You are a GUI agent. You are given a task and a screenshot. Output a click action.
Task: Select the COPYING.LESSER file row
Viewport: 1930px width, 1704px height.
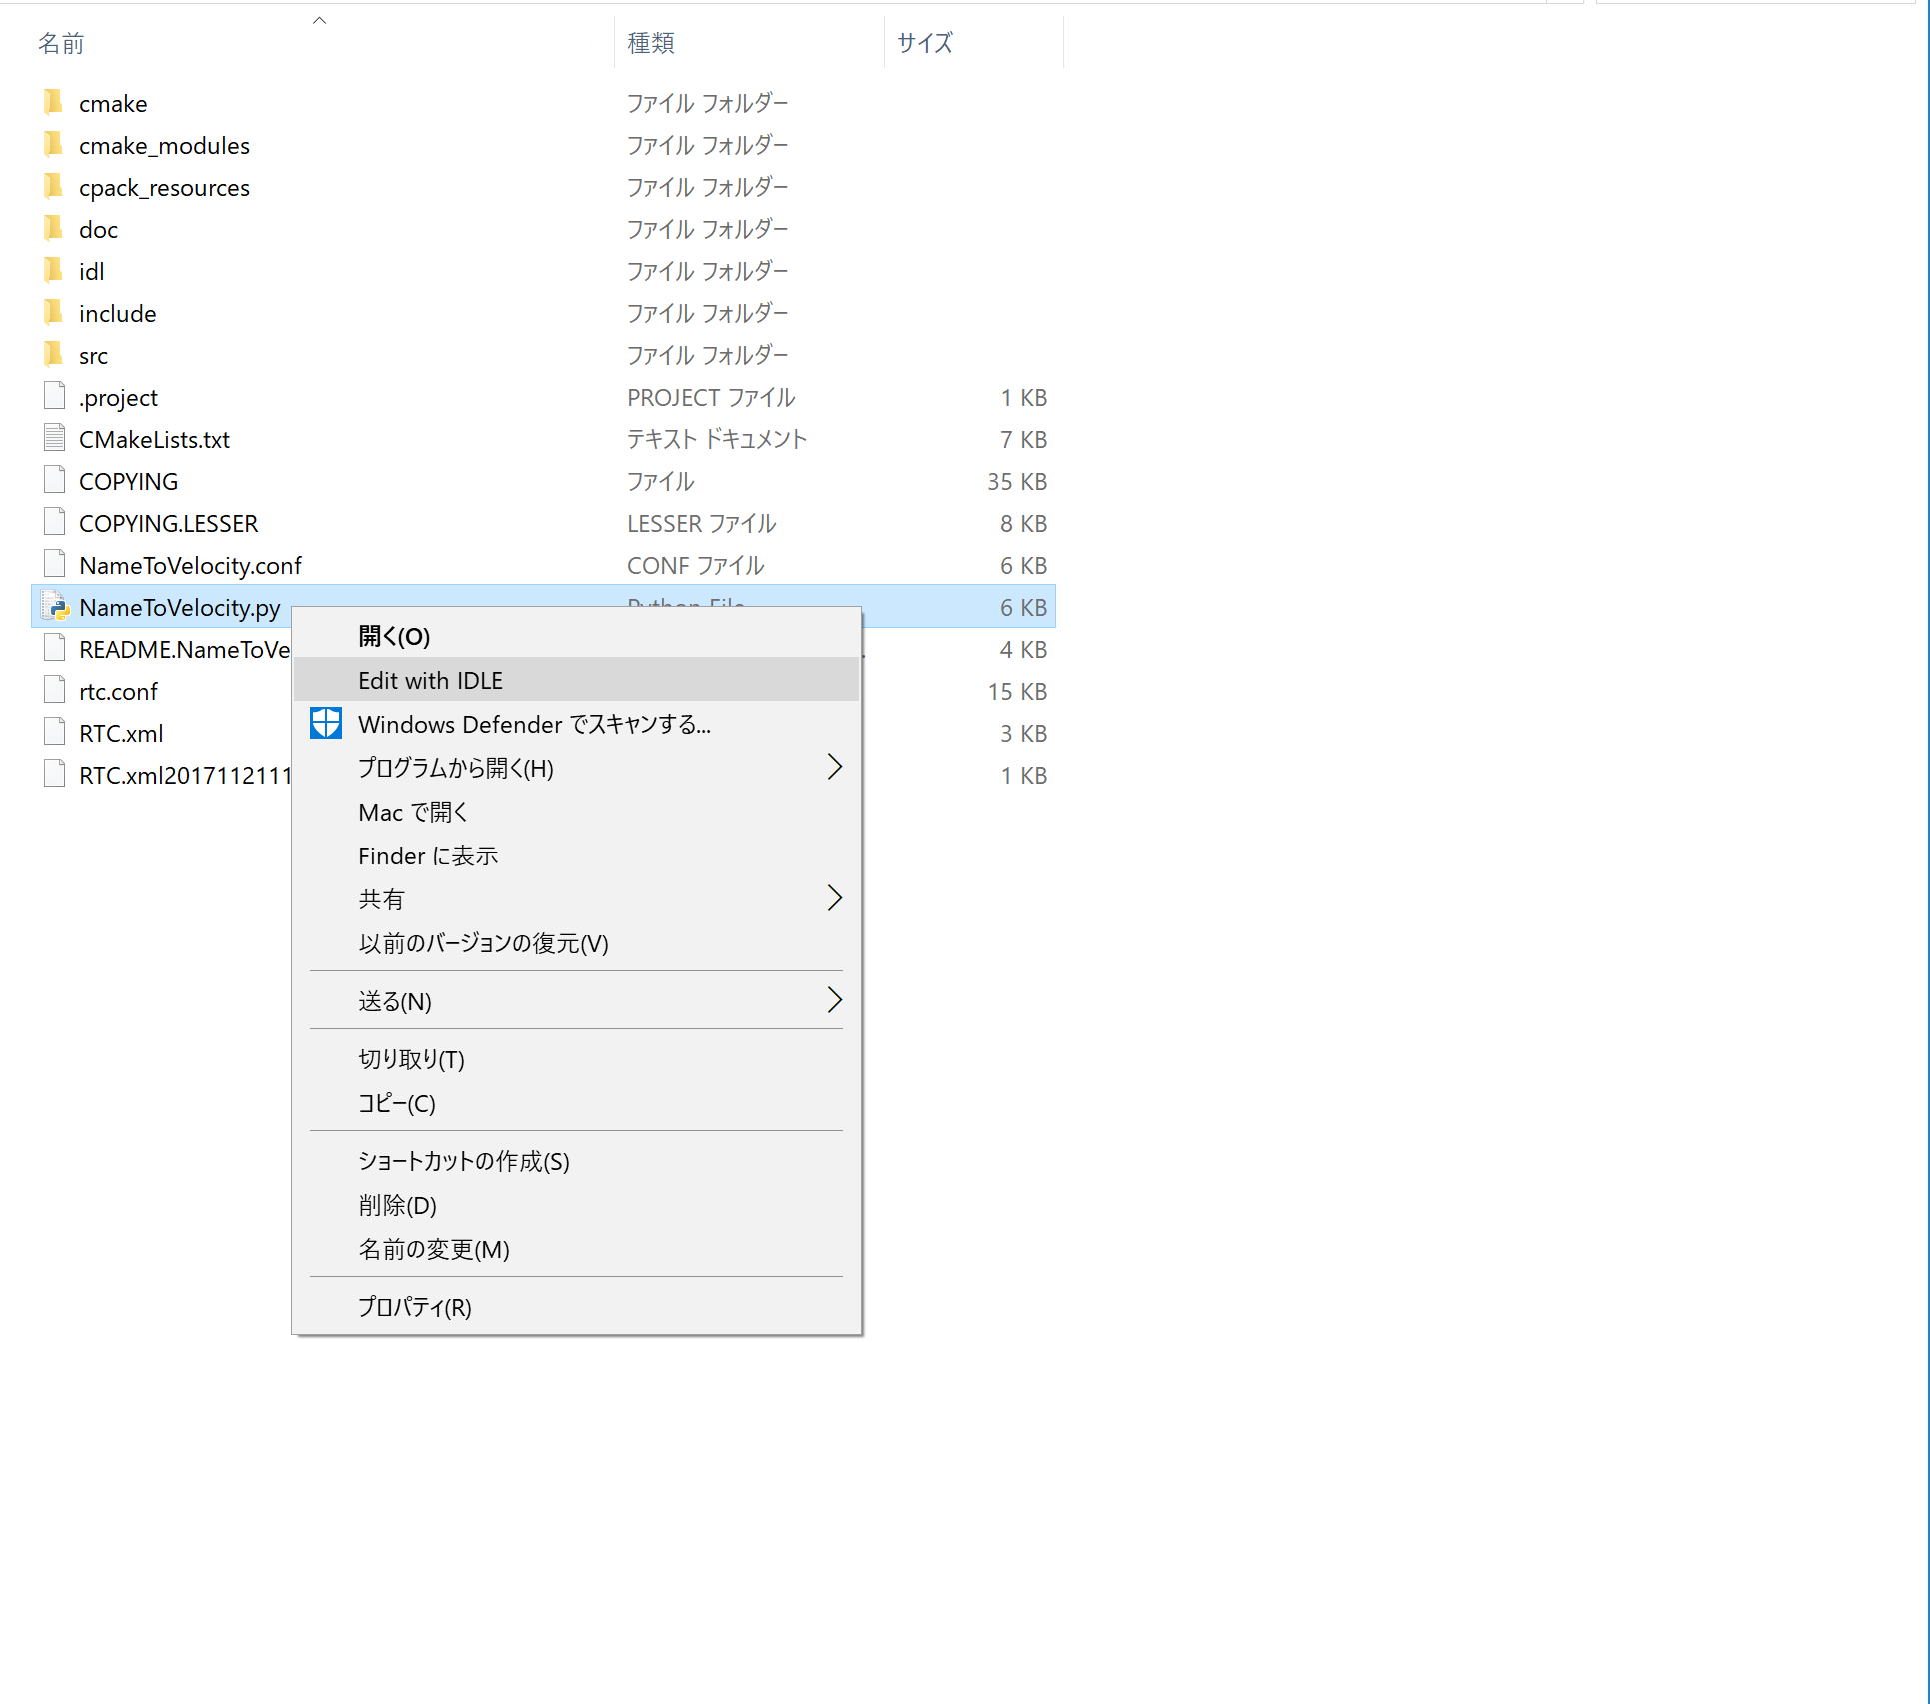(x=544, y=523)
